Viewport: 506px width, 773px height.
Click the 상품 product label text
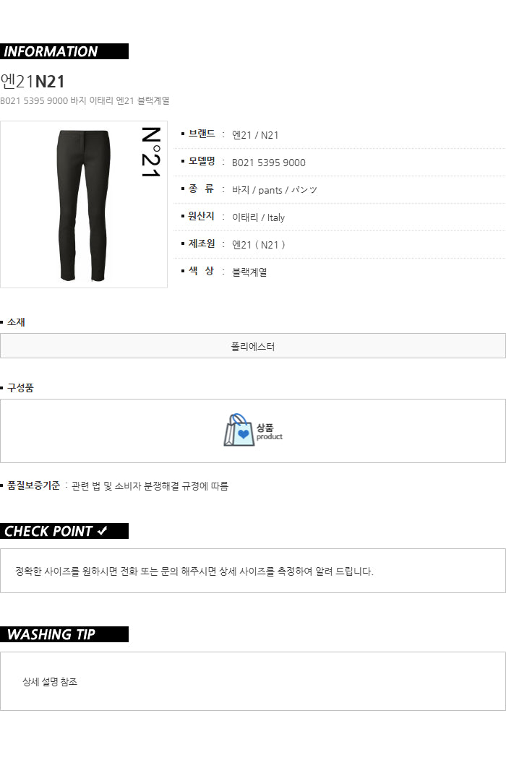coord(270,432)
